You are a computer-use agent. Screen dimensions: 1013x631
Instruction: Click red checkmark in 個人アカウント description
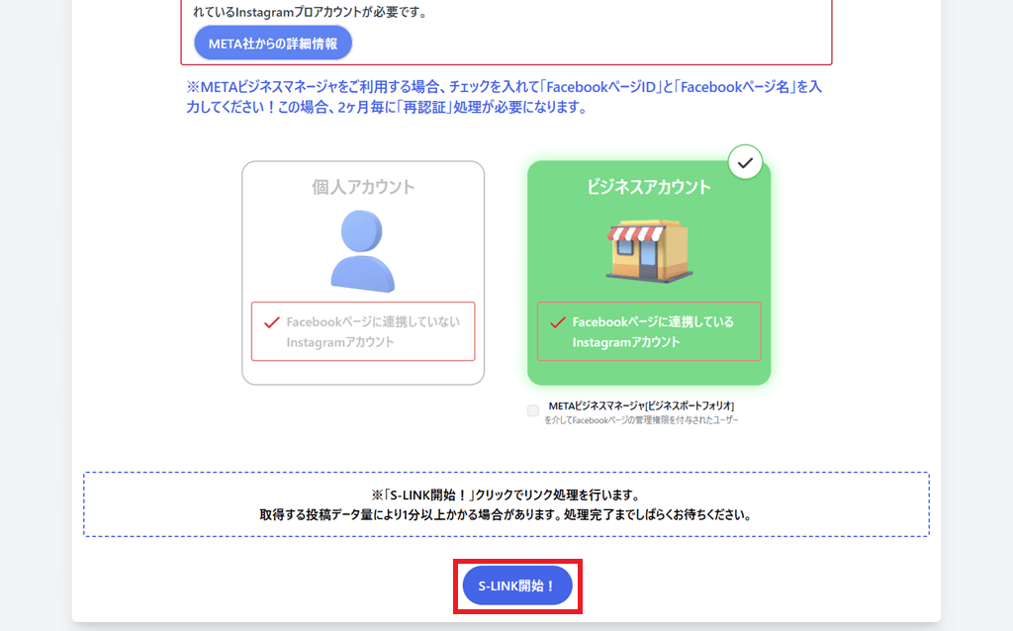pos(270,322)
